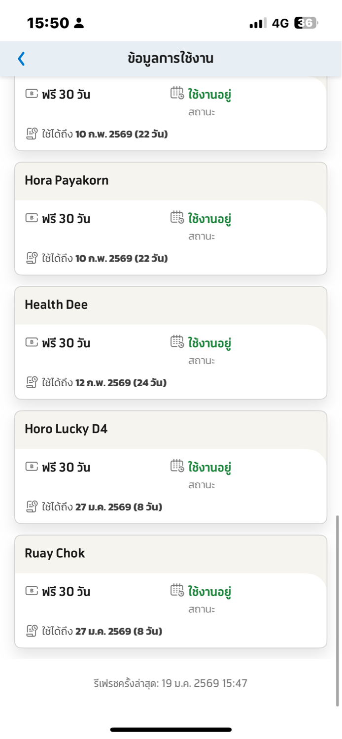The height and width of the screenshot is (739, 342).
Task: Tap the calendar status icon in Ruay Chok card
Action: (x=177, y=590)
